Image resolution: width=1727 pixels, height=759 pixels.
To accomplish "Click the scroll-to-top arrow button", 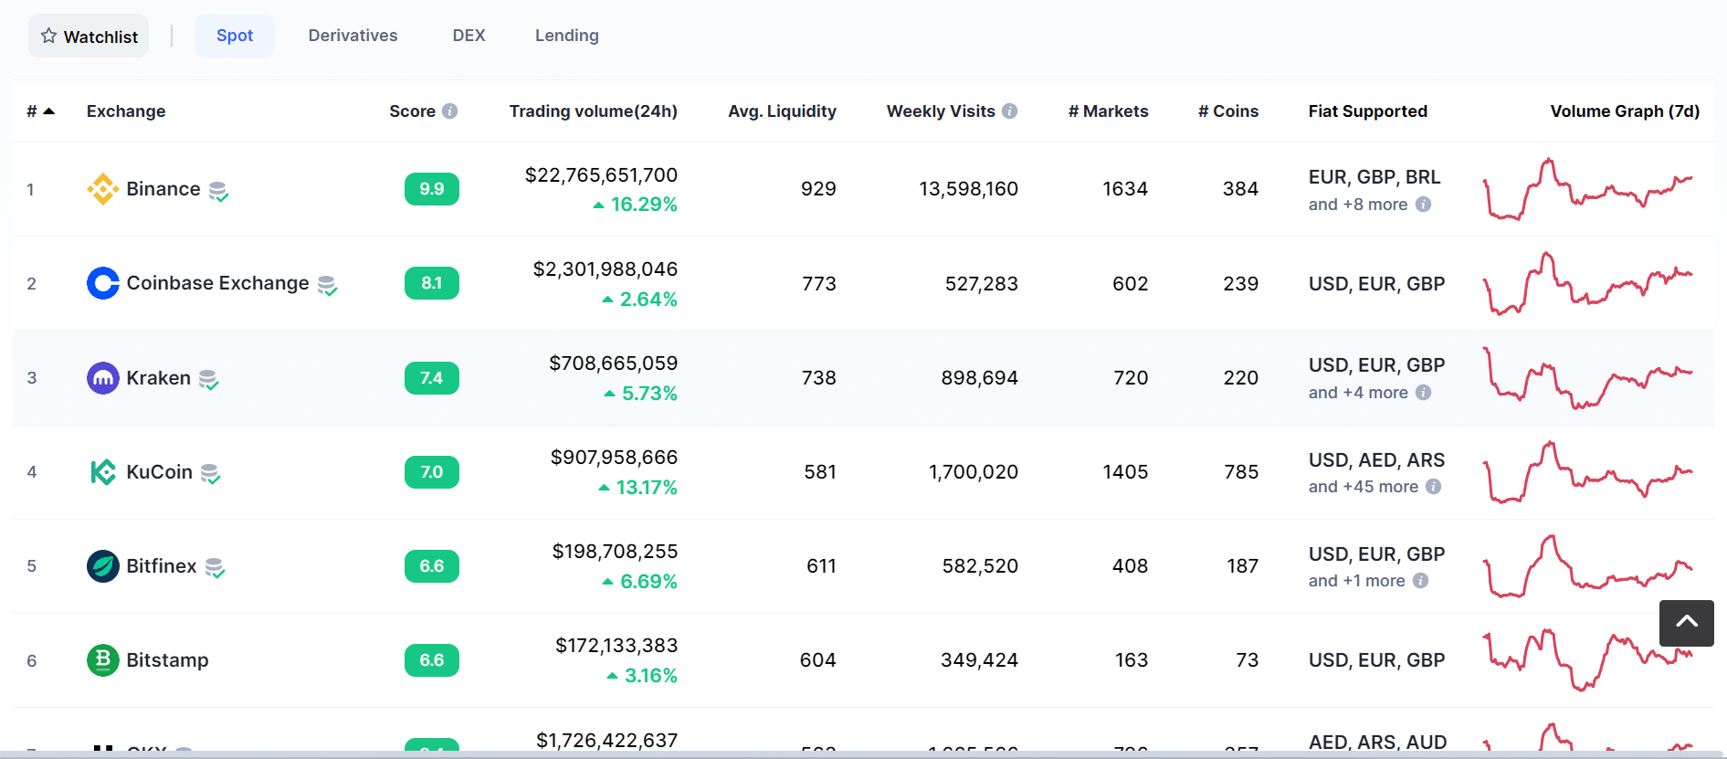I will tap(1686, 623).
